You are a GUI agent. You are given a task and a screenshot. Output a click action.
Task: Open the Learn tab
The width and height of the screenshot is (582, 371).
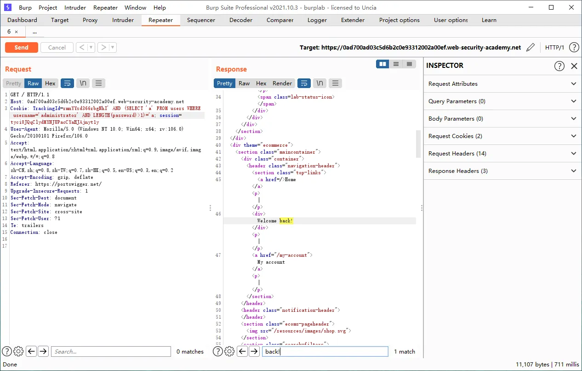click(x=489, y=20)
